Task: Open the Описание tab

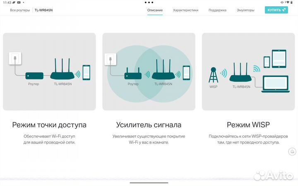Action: [155, 10]
